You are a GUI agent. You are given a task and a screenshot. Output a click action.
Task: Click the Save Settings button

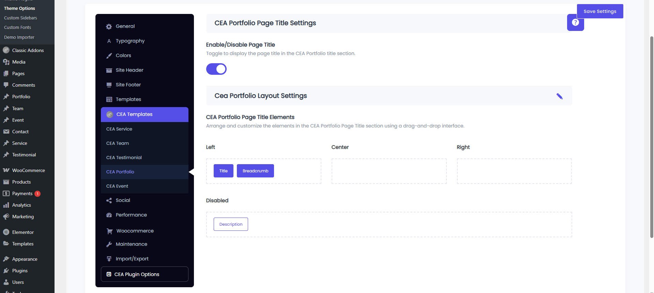[600, 12]
